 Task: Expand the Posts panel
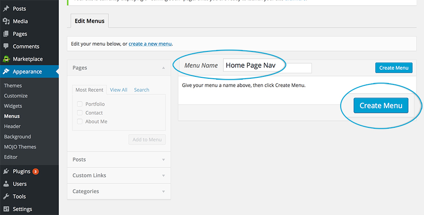163,160
